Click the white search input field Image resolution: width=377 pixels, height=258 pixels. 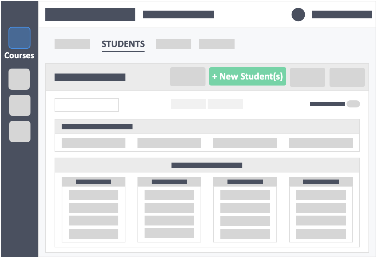87,105
